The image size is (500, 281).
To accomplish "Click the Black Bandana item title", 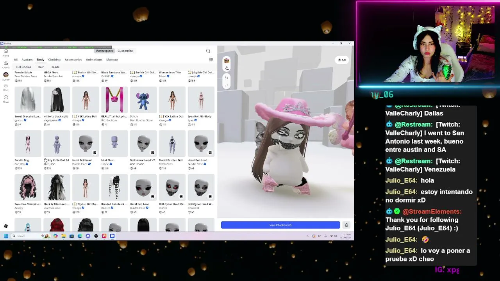I will point(114,73).
